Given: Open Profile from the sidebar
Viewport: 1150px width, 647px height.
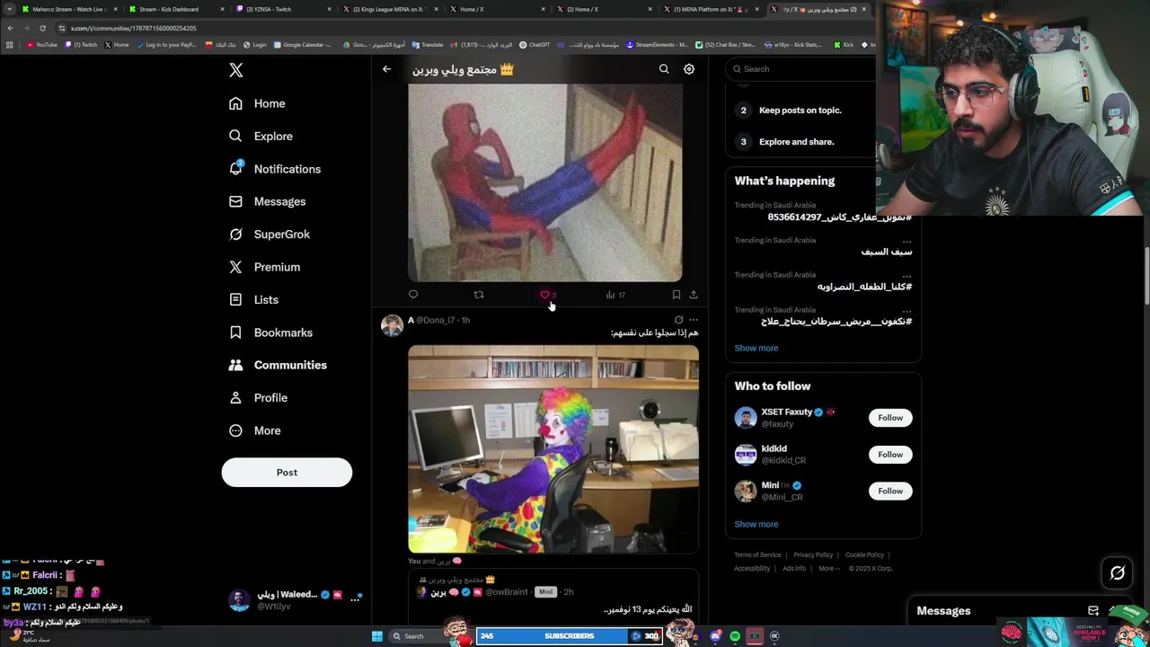Looking at the screenshot, I should pos(258,398).
